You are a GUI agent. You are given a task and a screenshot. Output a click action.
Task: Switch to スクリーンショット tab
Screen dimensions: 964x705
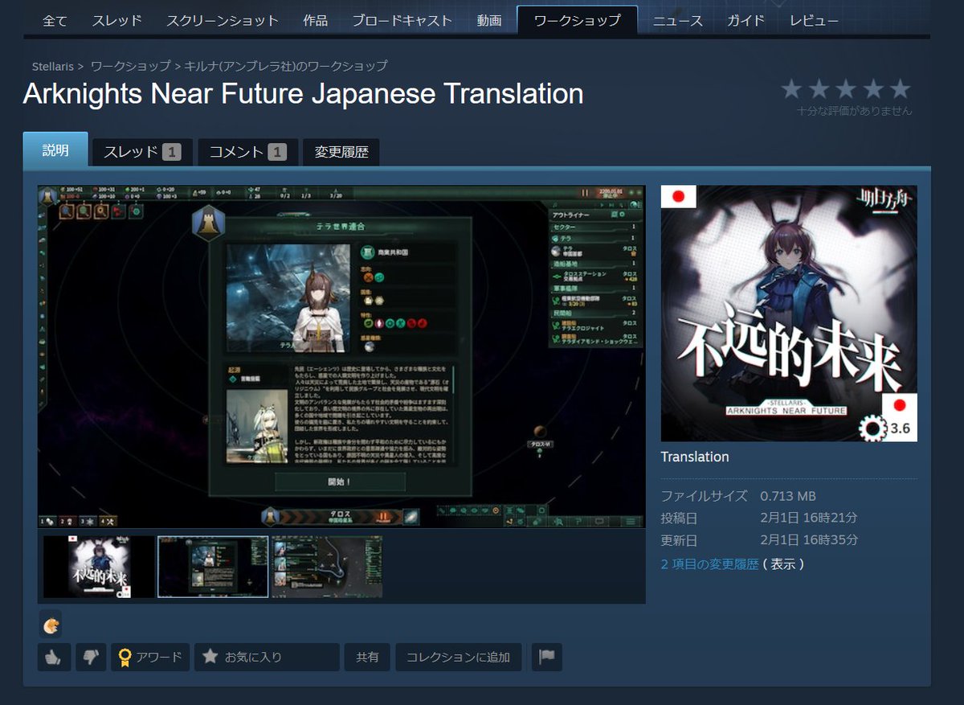223,21
